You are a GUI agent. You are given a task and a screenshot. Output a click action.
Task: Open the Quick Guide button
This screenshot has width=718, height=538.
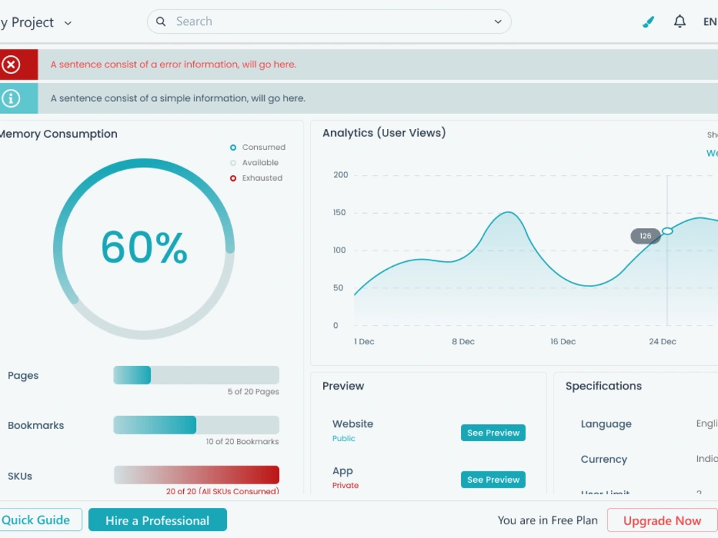click(x=40, y=519)
